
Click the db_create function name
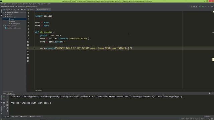(x=45, y=32)
